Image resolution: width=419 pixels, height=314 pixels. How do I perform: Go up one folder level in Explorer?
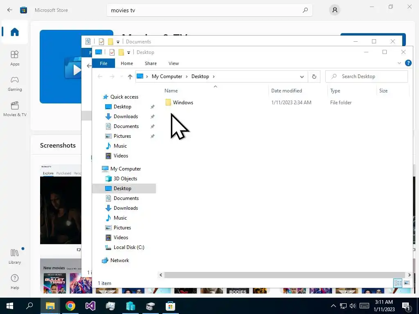[x=130, y=76]
